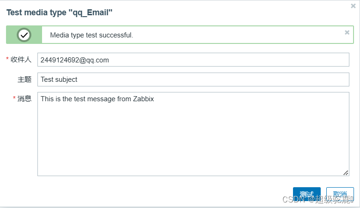Screen dimensions: 360x208
Task: Click into the 主题 subject field
Action: [193, 80]
